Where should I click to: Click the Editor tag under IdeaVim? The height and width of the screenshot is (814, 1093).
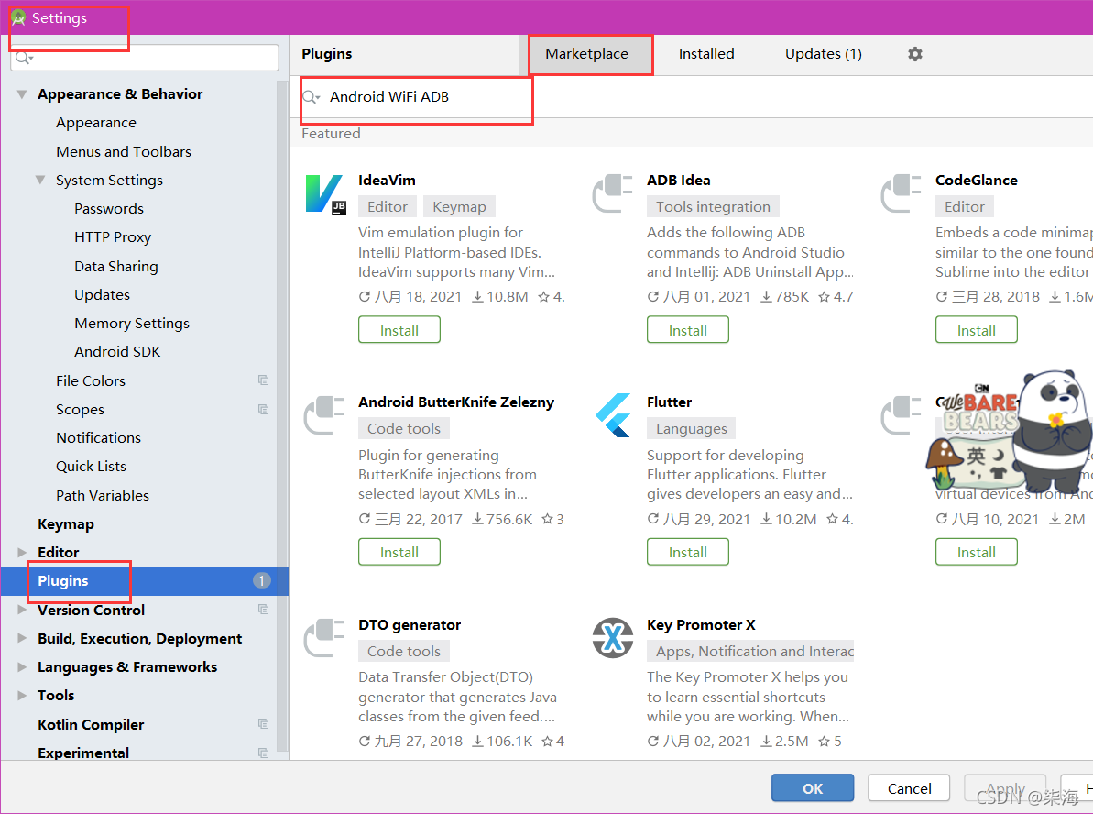tap(388, 206)
